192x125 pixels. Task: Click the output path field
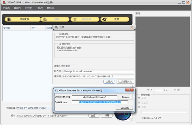[x=52, y=116]
